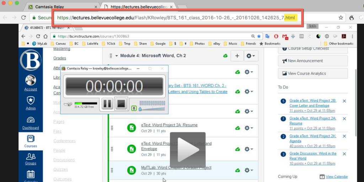This screenshot has height=182, width=364.
Task: Toggle the Module 4 published cloud icon
Action: tap(225, 56)
